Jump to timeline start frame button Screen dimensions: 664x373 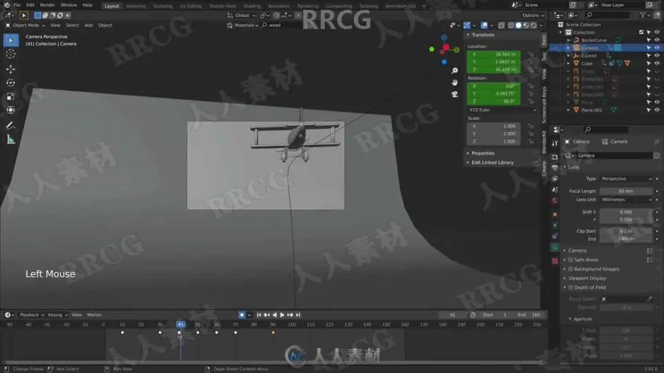tap(259, 315)
